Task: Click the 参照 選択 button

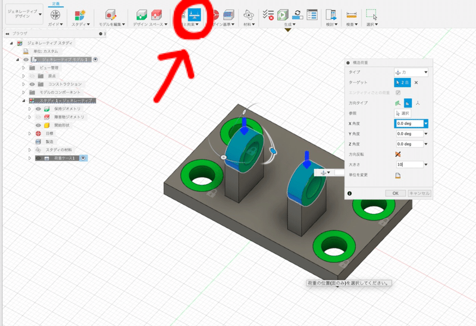Action: (403, 113)
